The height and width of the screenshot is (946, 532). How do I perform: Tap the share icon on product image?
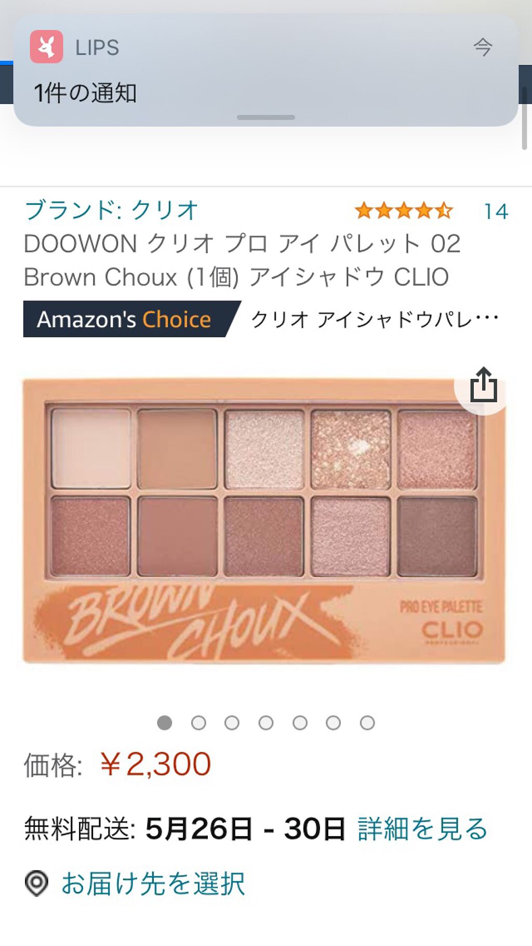click(x=483, y=386)
